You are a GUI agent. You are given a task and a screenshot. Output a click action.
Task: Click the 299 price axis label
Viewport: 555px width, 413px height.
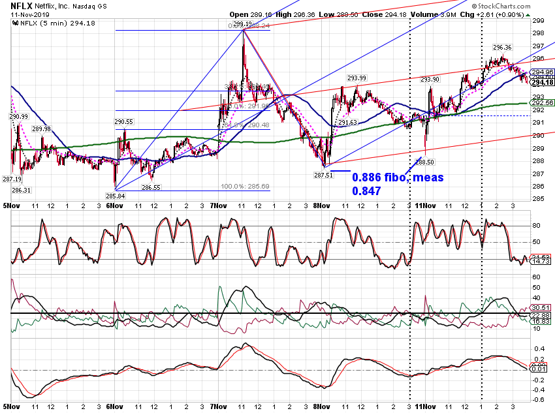[x=539, y=20]
